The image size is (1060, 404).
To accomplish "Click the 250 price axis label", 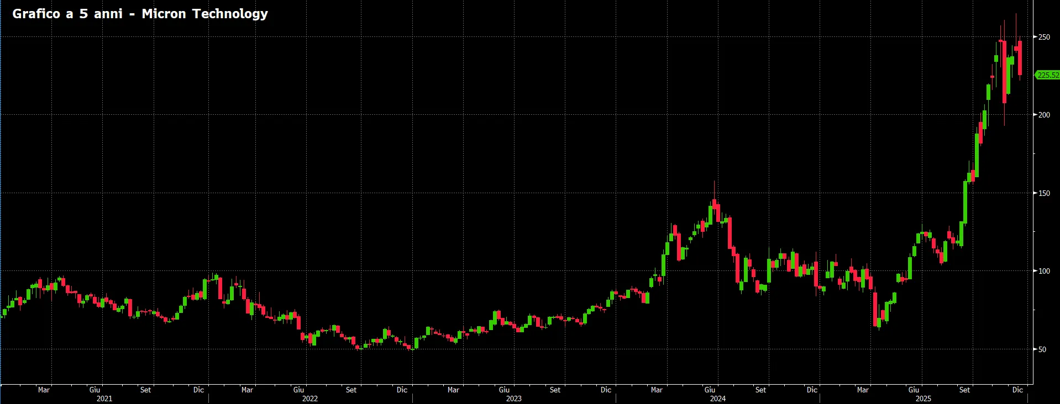I will [x=1044, y=37].
